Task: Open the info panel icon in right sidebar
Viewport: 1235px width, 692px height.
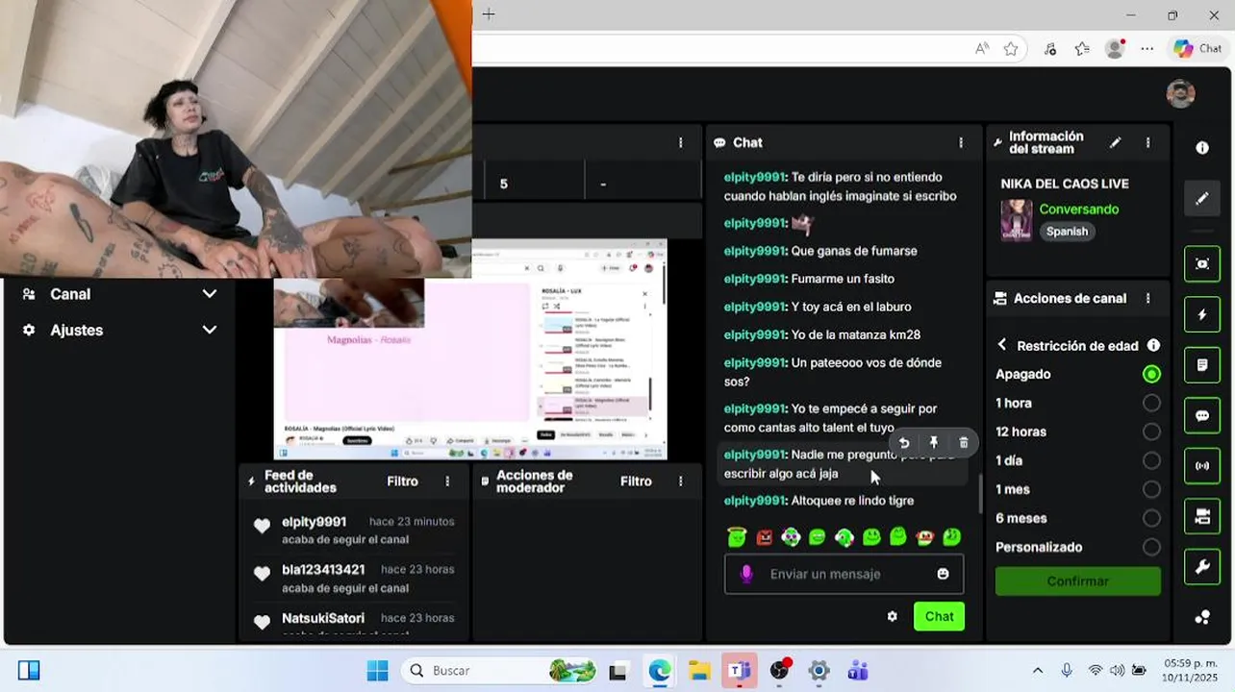Action: [x=1202, y=148]
